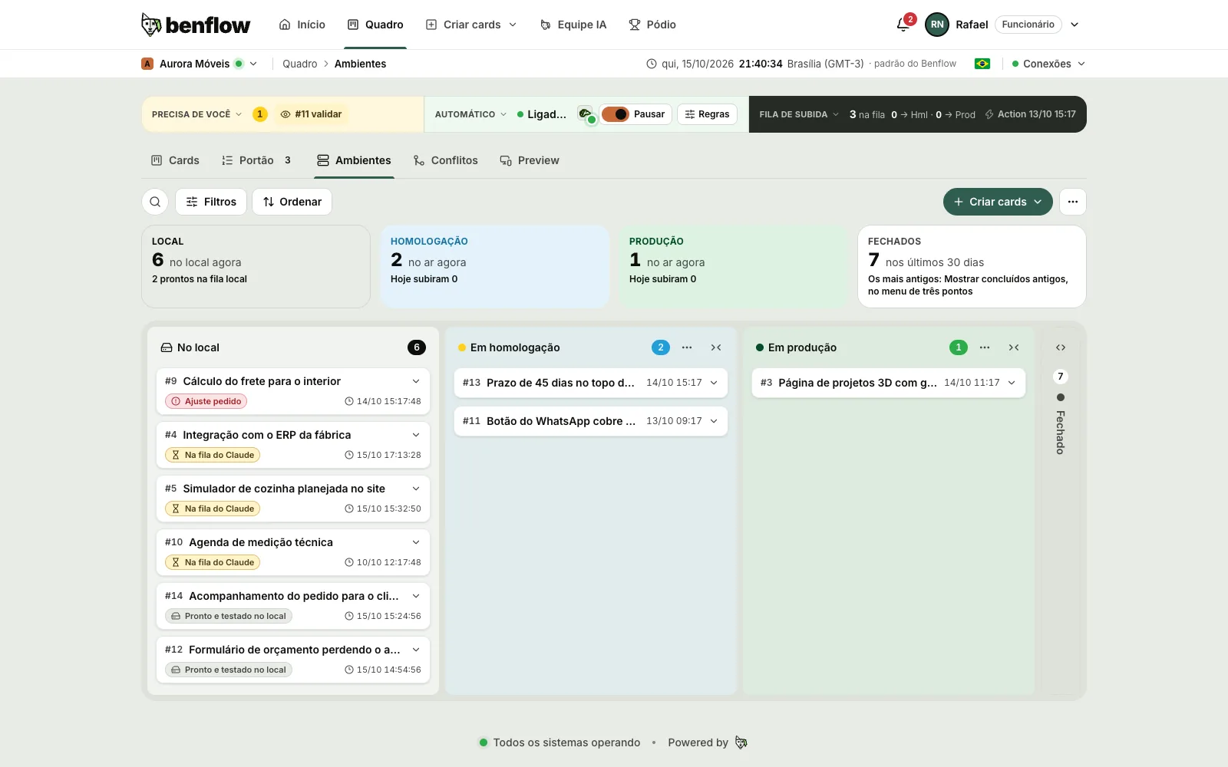This screenshot has height=767, width=1228.
Task: Expand the FILA DE SUBIDA section
Action: pos(799,114)
